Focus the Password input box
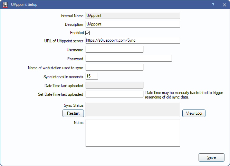230x166 pixels. [x=128, y=58]
